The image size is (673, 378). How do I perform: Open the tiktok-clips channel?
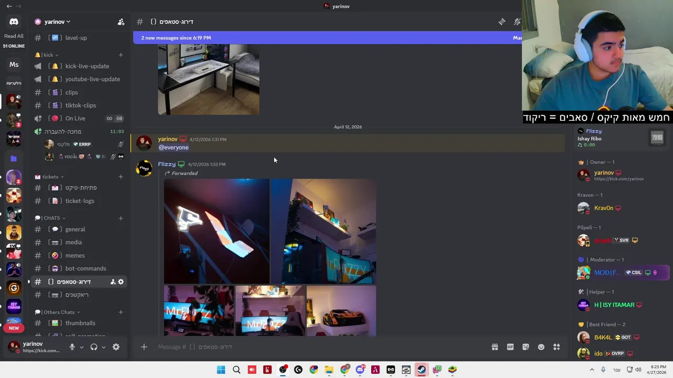(79, 106)
